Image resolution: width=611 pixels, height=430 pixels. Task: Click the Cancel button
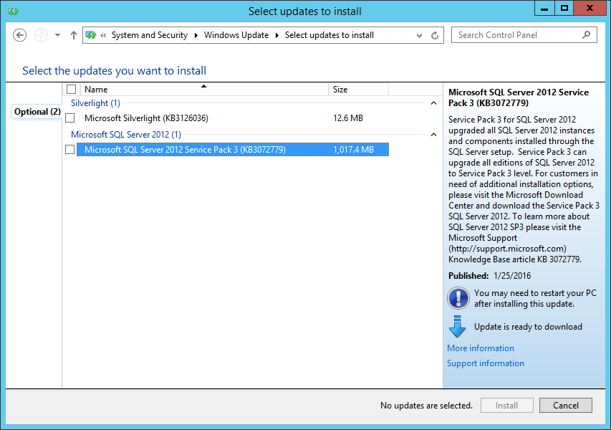565,405
